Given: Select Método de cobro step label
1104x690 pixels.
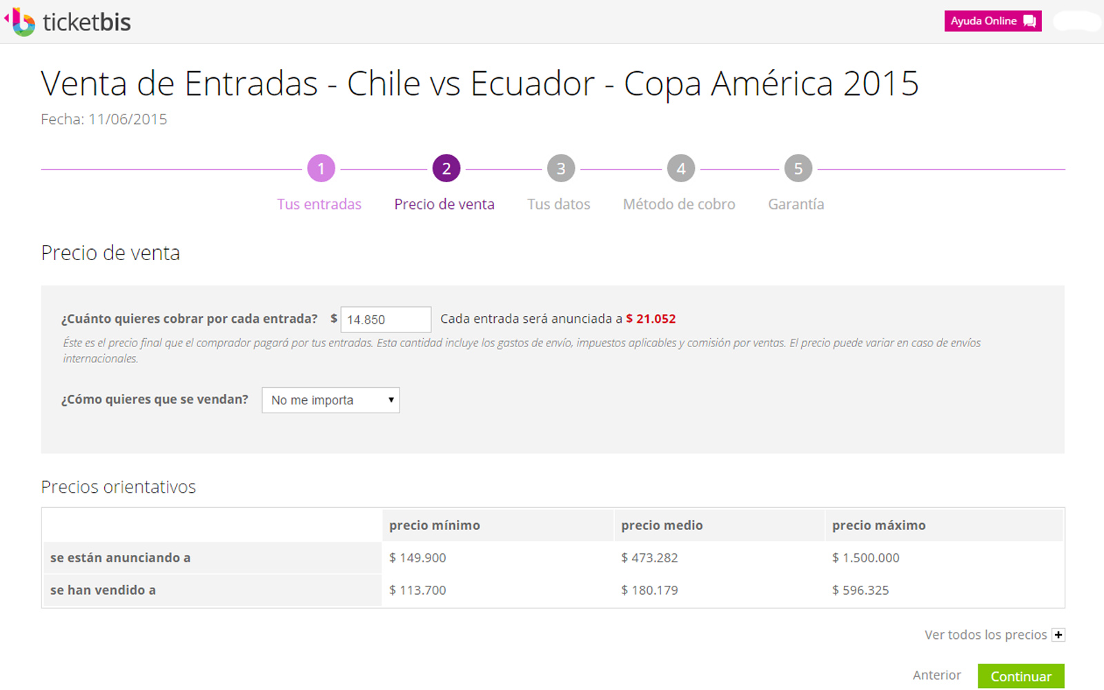Looking at the screenshot, I should tap(679, 204).
